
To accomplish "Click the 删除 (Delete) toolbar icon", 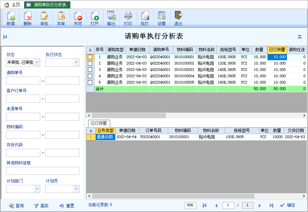I will coord(27,18).
